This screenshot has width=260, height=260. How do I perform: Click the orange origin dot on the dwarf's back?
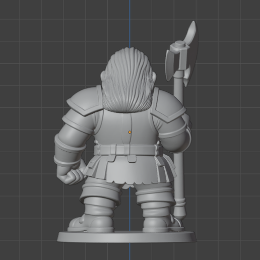(x=129, y=132)
